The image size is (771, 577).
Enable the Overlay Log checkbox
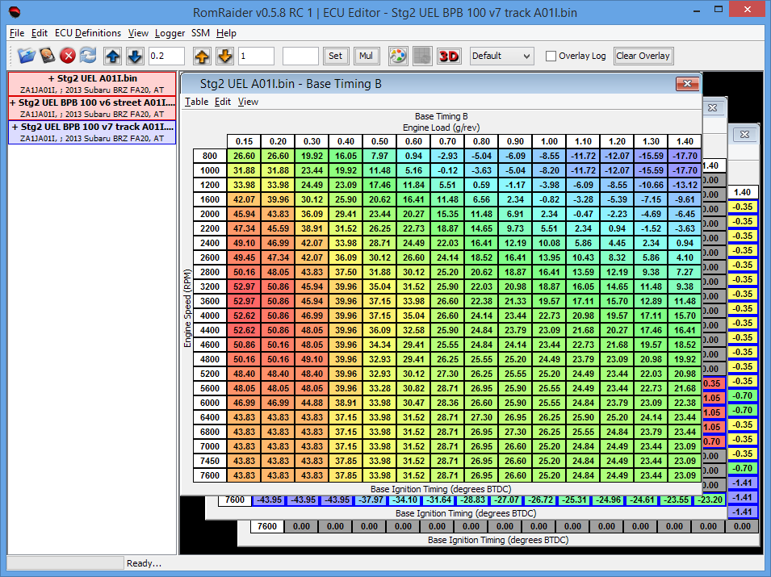coord(551,56)
